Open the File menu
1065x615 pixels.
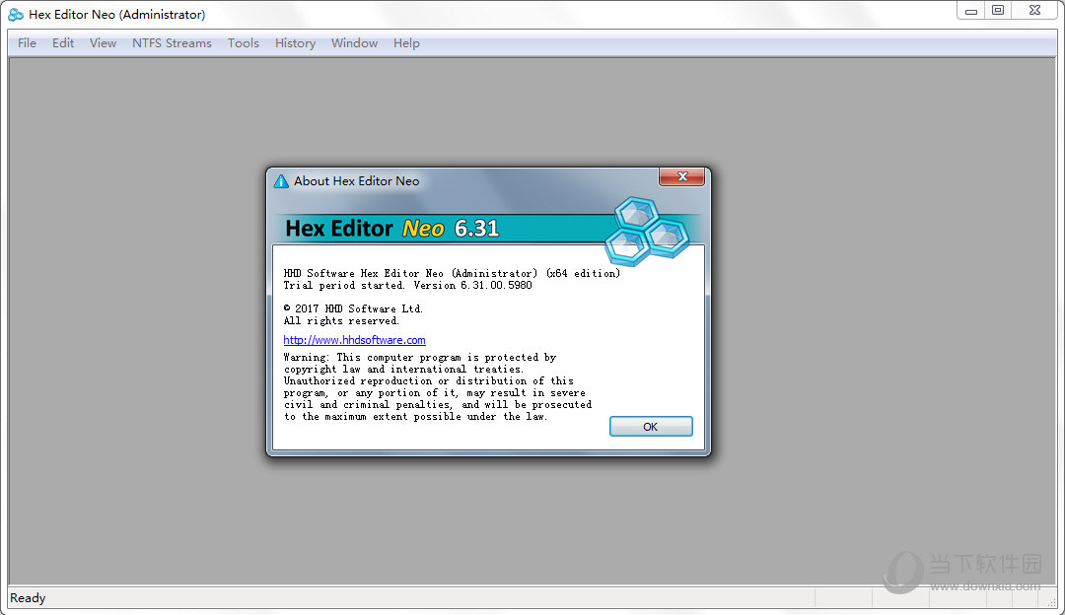pos(28,42)
